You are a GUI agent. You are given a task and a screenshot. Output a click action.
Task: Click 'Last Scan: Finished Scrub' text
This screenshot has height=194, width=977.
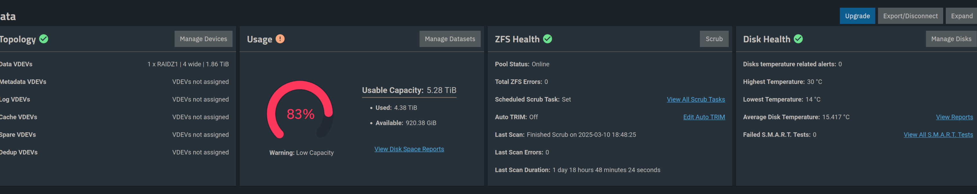[565, 134]
